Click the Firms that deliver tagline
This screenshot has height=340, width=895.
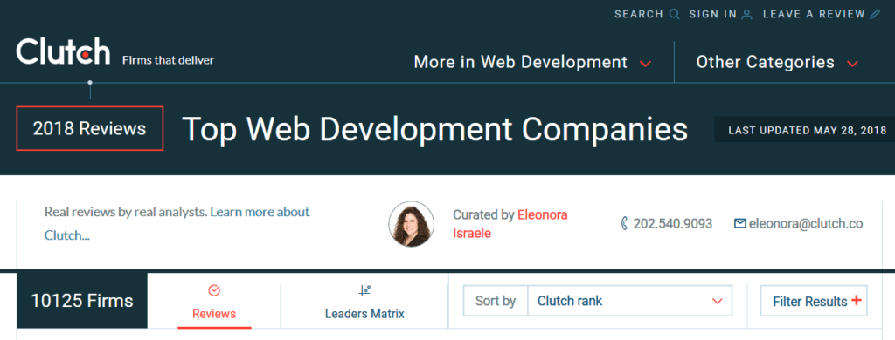click(168, 60)
